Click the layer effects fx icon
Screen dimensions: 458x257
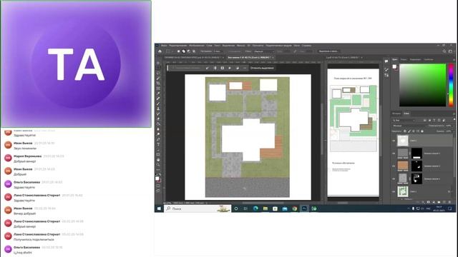click(423, 201)
